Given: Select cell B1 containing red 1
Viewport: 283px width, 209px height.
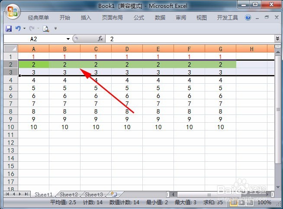Looking at the screenshot, I should coord(64,57).
